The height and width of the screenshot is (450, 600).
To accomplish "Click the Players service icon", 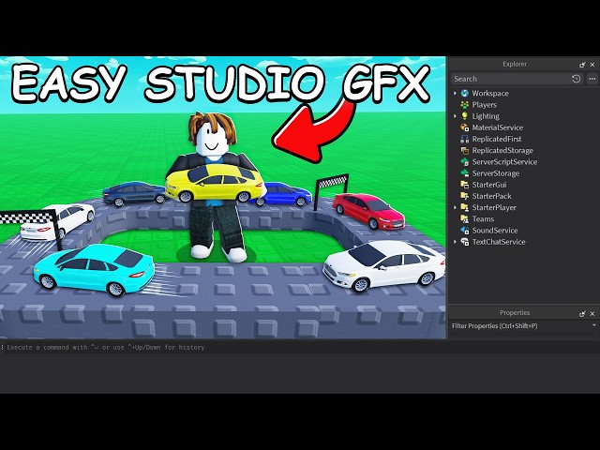I will pyautogui.click(x=465, y=105).
